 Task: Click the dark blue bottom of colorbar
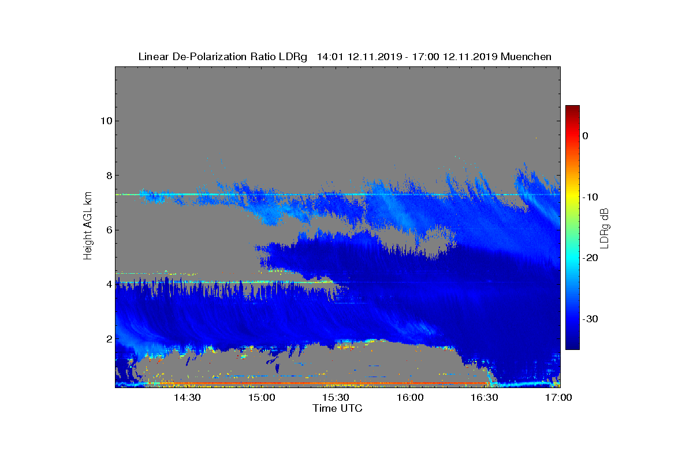tap(572, 345)
